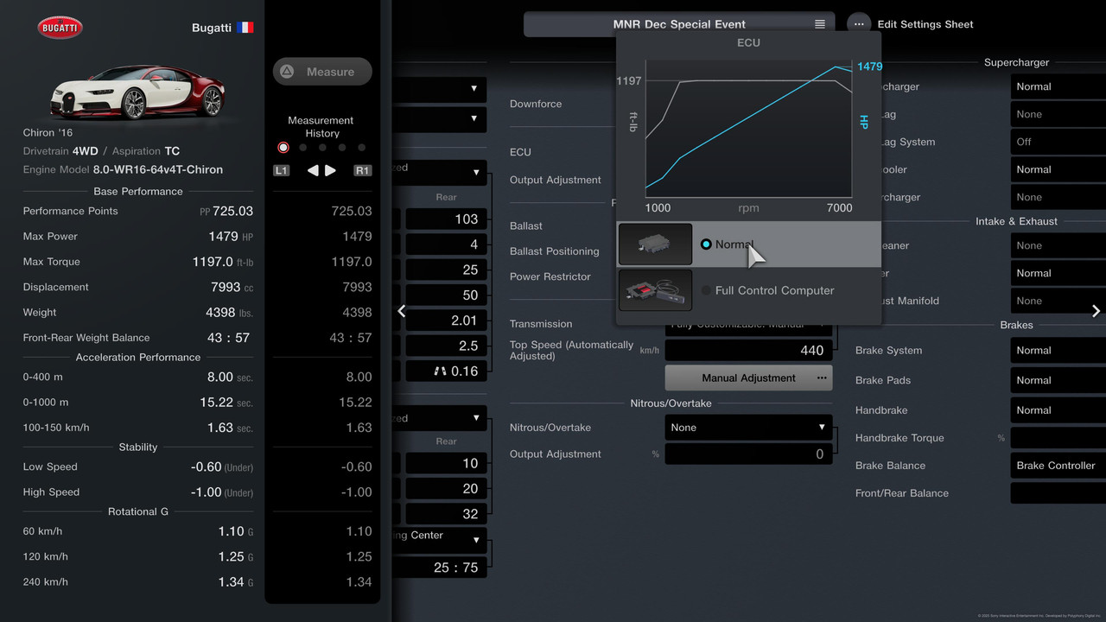Select the first Measurement History dot

[283, 148]
